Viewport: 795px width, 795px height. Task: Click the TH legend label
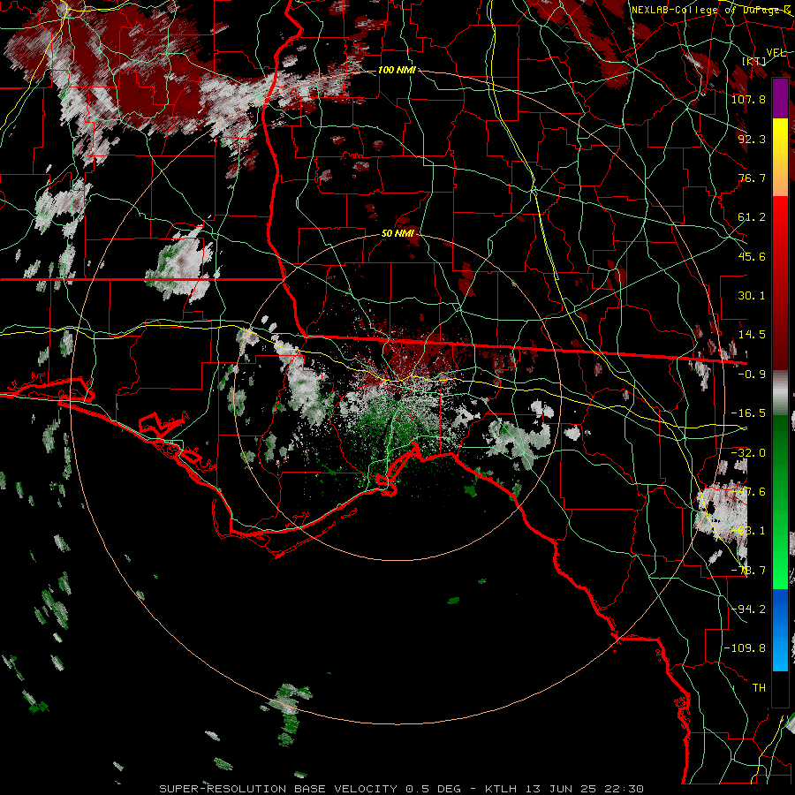coord(759,687)
